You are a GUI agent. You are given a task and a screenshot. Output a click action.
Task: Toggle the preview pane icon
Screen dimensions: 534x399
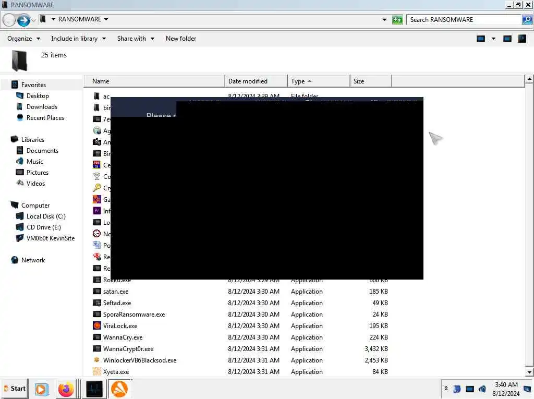coord(507,39)
